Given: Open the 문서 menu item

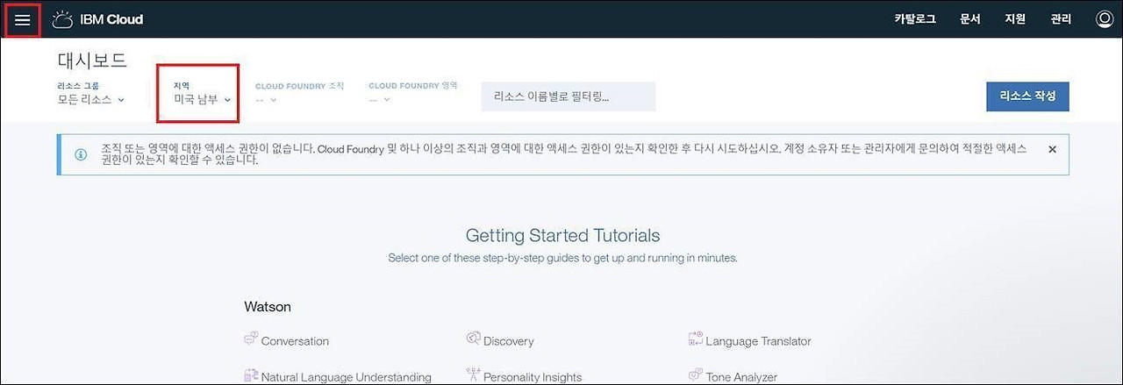Looking at the screenshot, I should 969,19.
